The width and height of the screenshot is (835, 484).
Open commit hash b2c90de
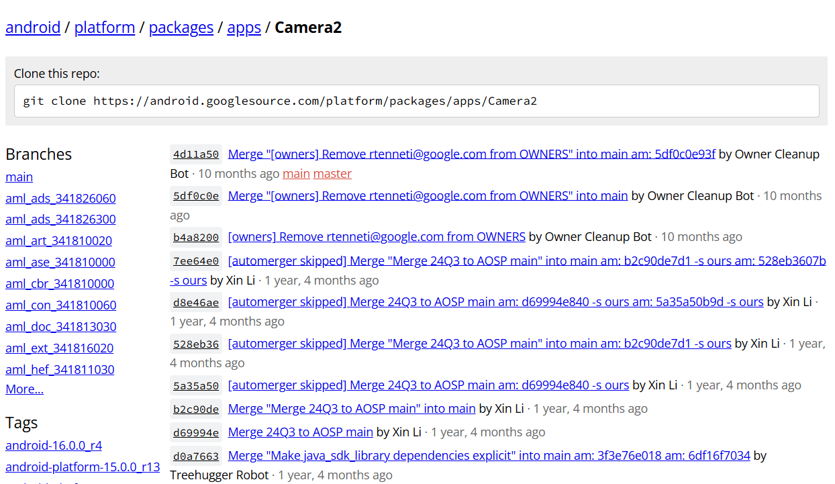(196, 409)
